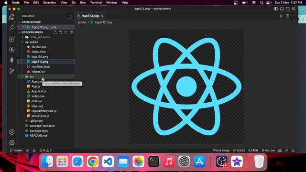Open the Thunder Client lightning icon
This screenshot has height=172, width=306.
11,49
